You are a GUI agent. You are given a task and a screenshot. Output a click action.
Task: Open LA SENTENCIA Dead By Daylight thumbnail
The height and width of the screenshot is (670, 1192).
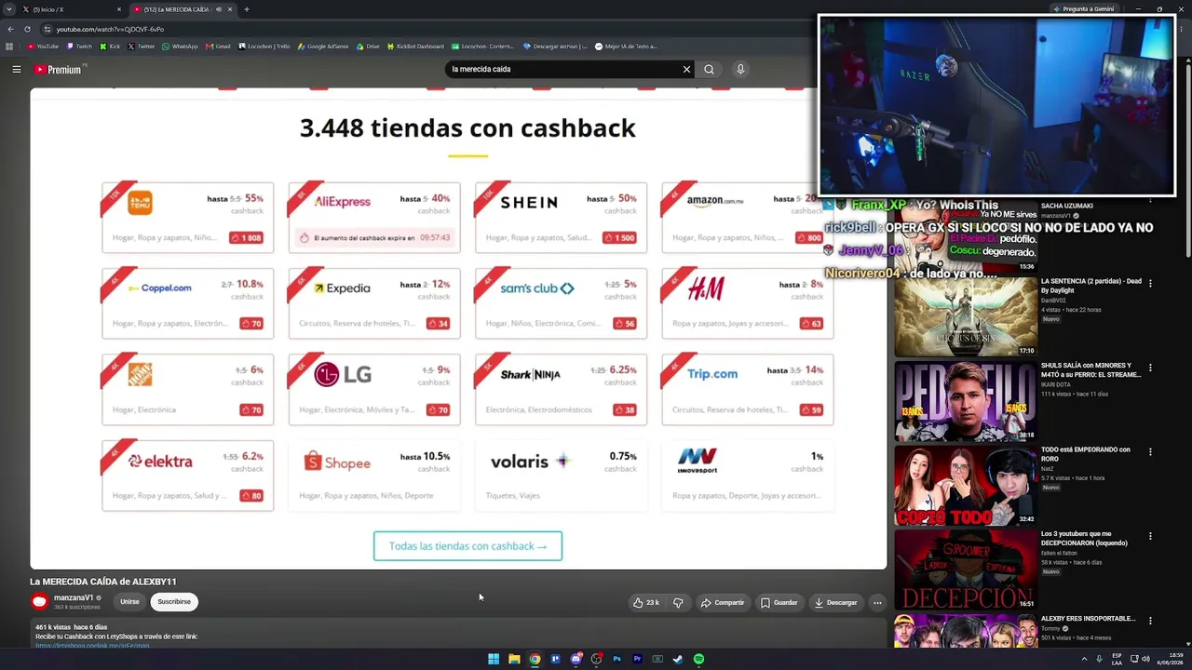coord(966,316)
